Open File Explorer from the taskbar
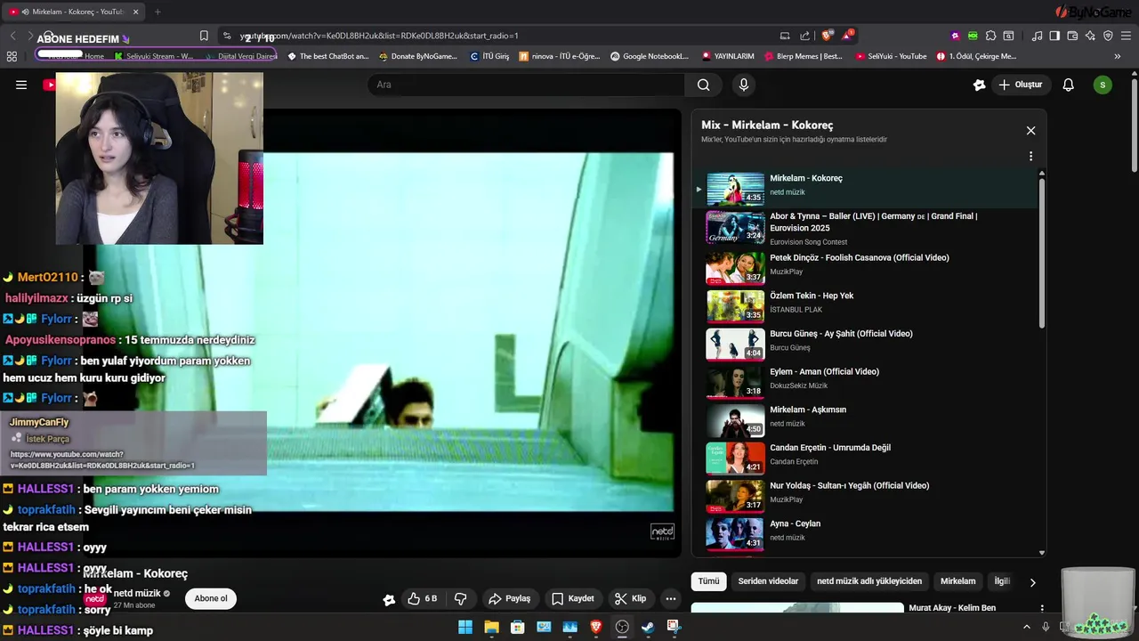Image resolution: width=1139 pixels, height=641 pixels. [491, 627]
